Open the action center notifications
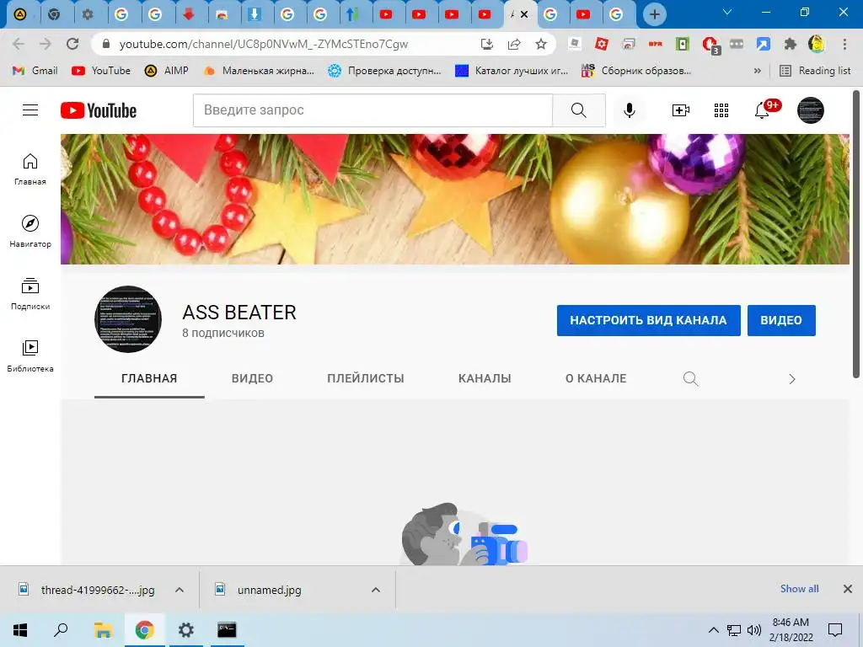The width and height of the screenshot is (863, 647). click(835, 630)
